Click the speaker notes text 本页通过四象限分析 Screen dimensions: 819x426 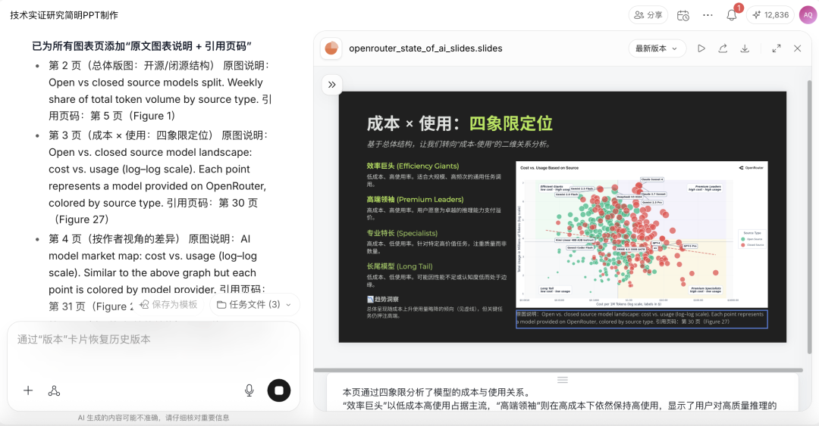pos(436,393)
